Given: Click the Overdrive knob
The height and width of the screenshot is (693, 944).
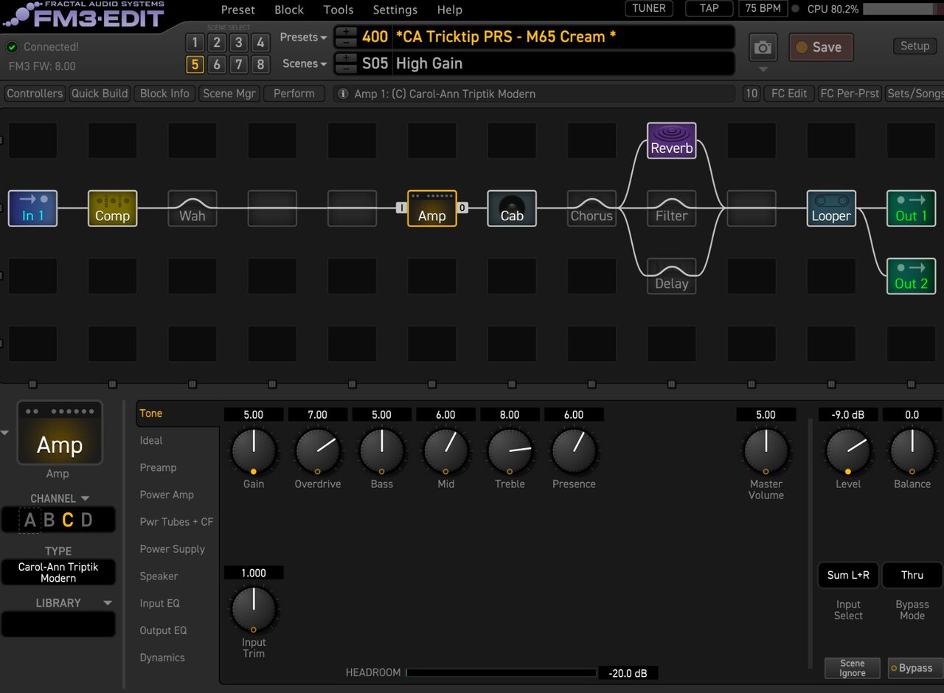Looking at the screenshot, I should tap(317, 450).
